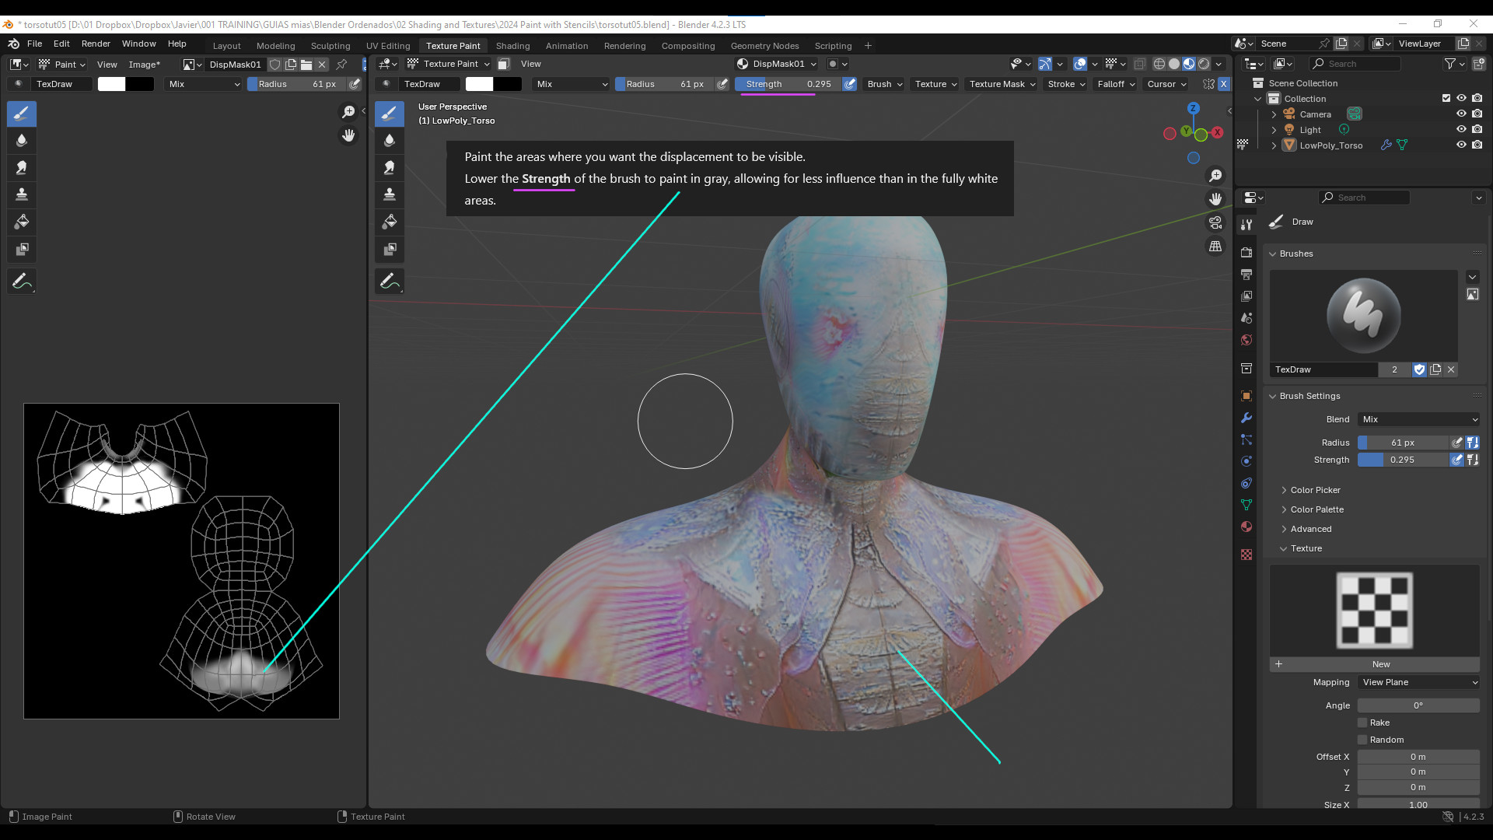Click the white primary color swatch in viewport header
The width and height of the screenshot is (1493, 840).
(x=479, y=84)
